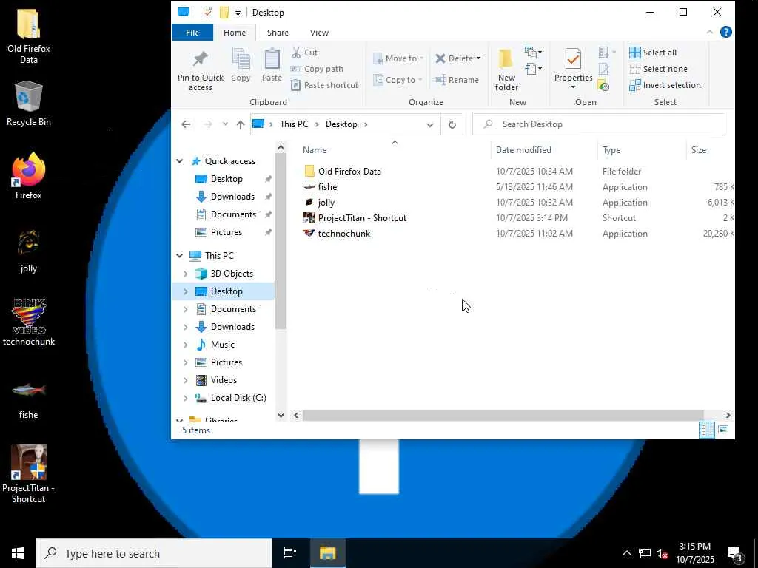Go Back with the left arrow
Screen dimensions: 758x568
186,124
